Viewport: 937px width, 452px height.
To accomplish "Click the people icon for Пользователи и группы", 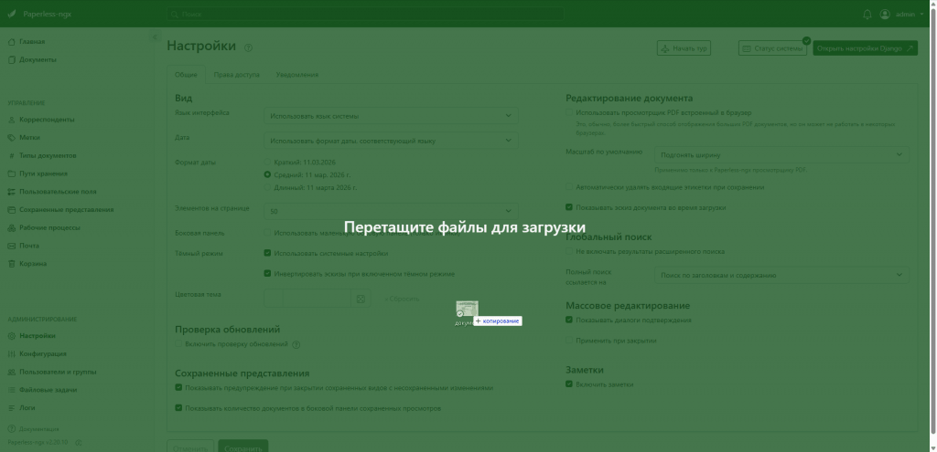I will click(11, 372).
